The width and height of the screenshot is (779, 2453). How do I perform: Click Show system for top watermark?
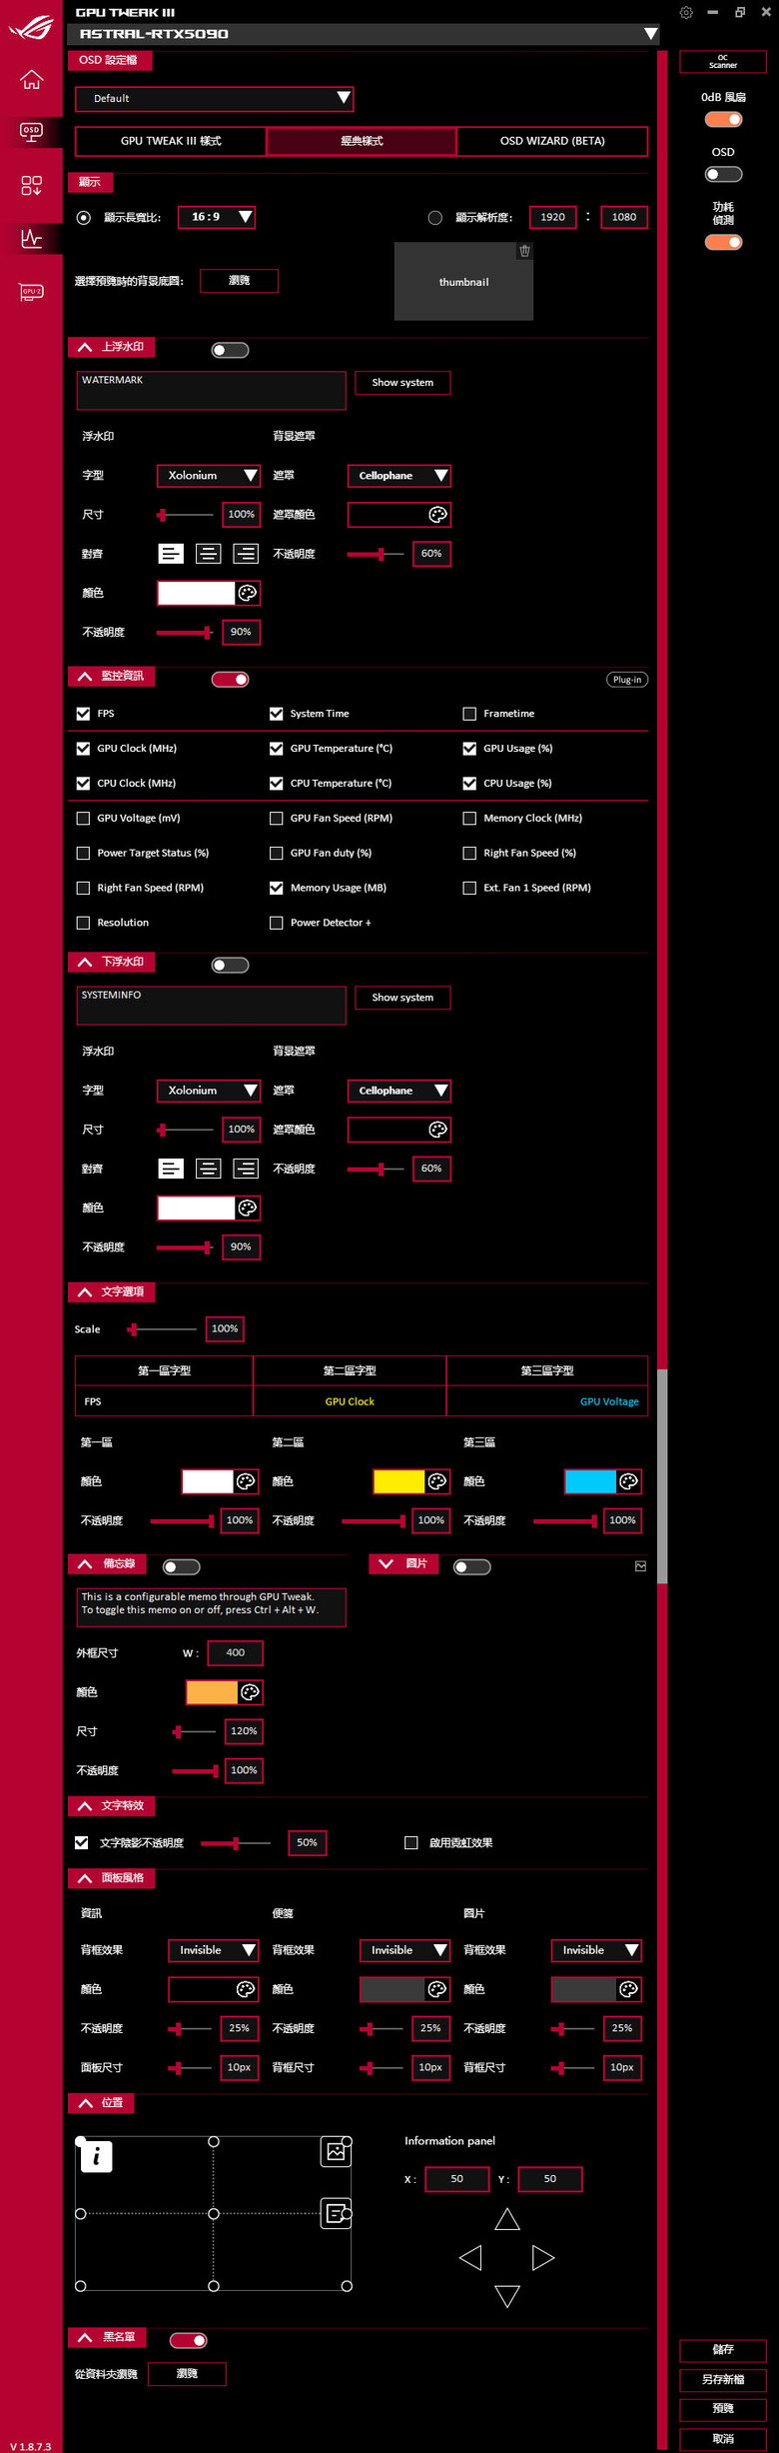click(402, 383)
